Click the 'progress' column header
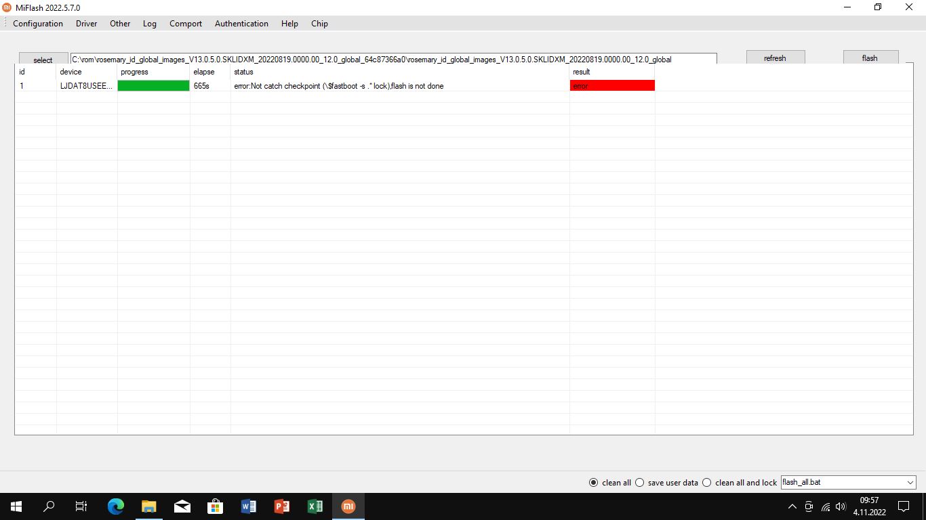926x520 pixels. (154, 72)
